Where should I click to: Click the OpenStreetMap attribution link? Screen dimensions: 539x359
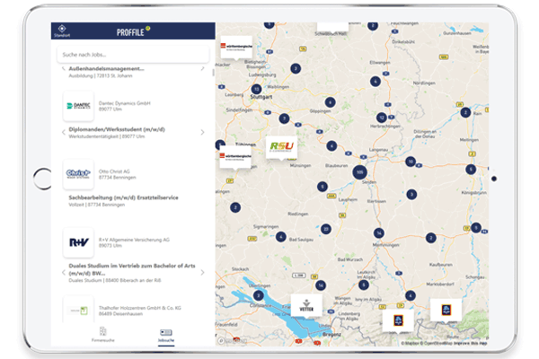438,343
